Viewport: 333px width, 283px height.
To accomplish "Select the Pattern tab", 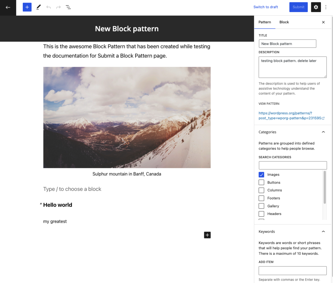I will point(265,22).
